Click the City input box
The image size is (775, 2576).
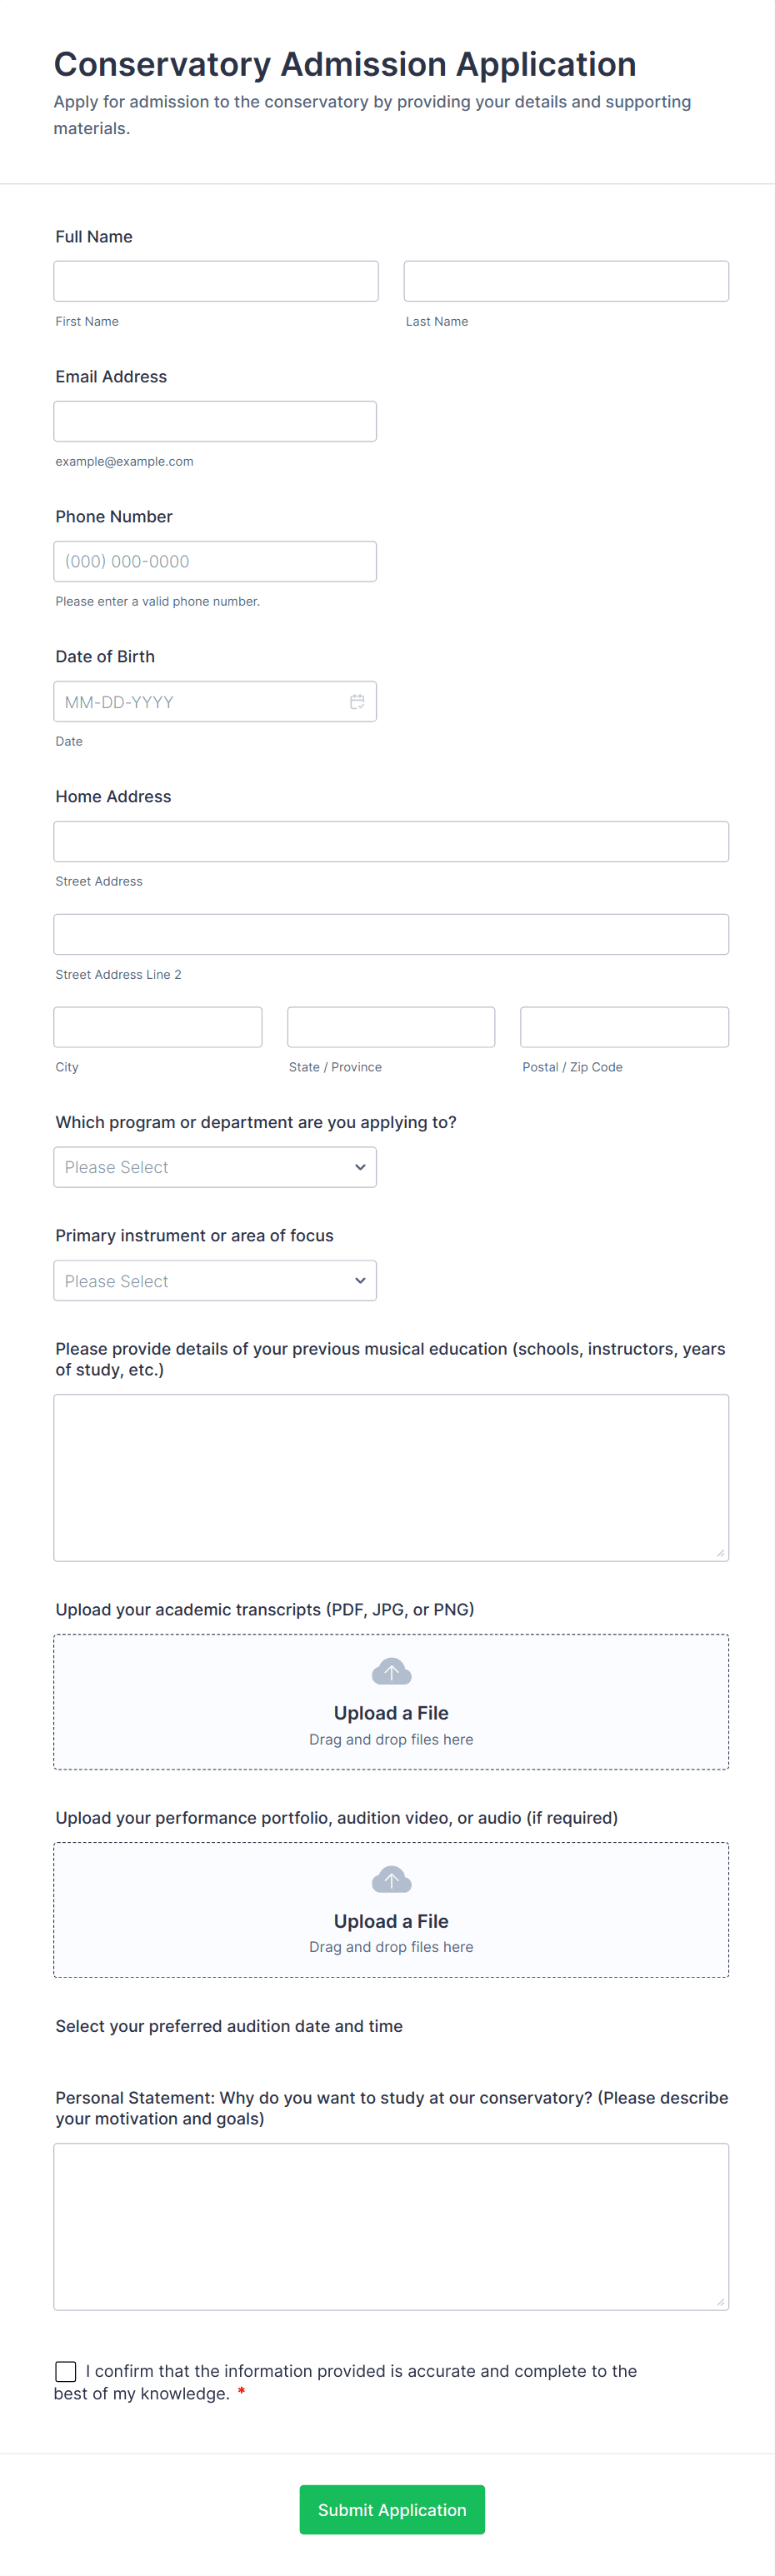coord(158,1027)
